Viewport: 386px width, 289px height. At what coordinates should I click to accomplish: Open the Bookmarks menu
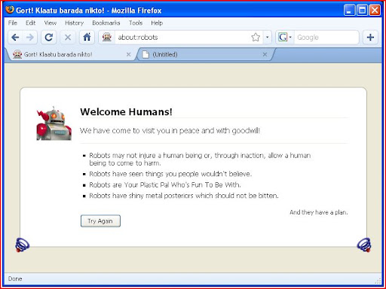pyautogui.click(x=106, y=23)
